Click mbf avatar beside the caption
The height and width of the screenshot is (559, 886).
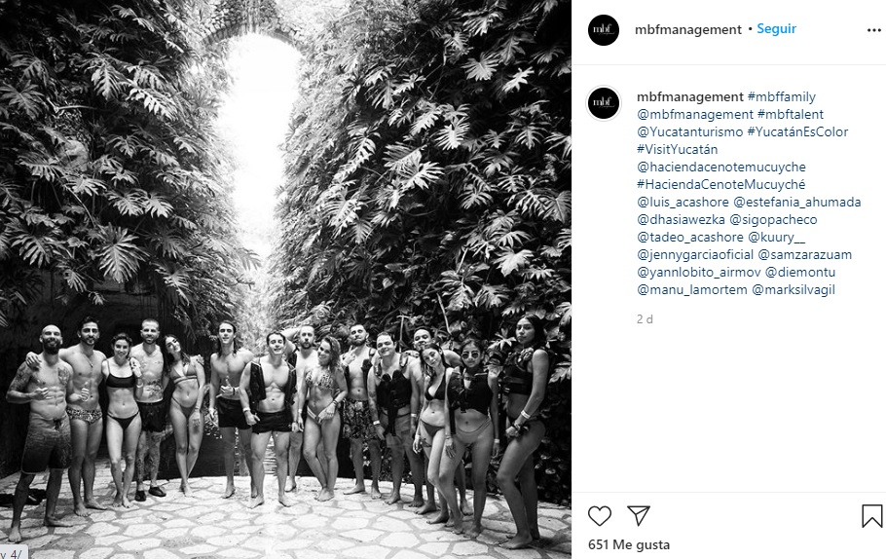pos(604,103)
